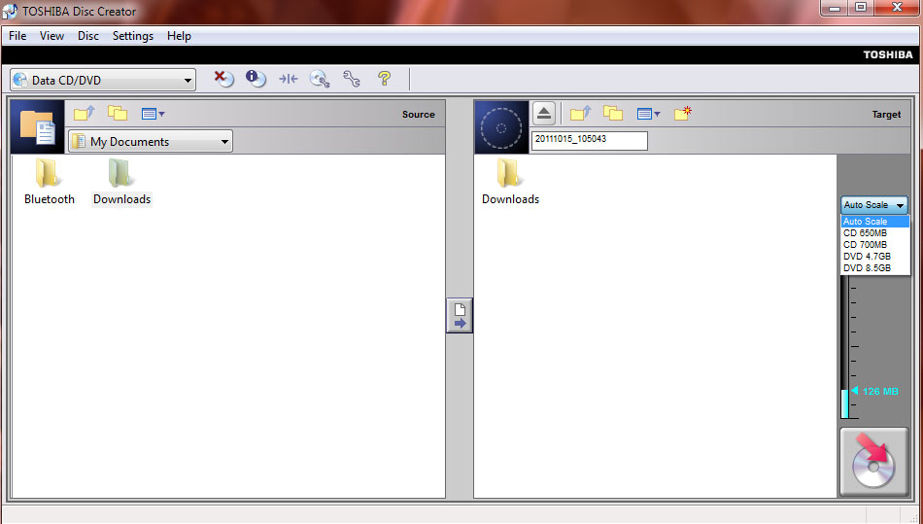Viewport: 923px width, 524px height.
Task: Open the View menu
Action: tap(51, 36)
